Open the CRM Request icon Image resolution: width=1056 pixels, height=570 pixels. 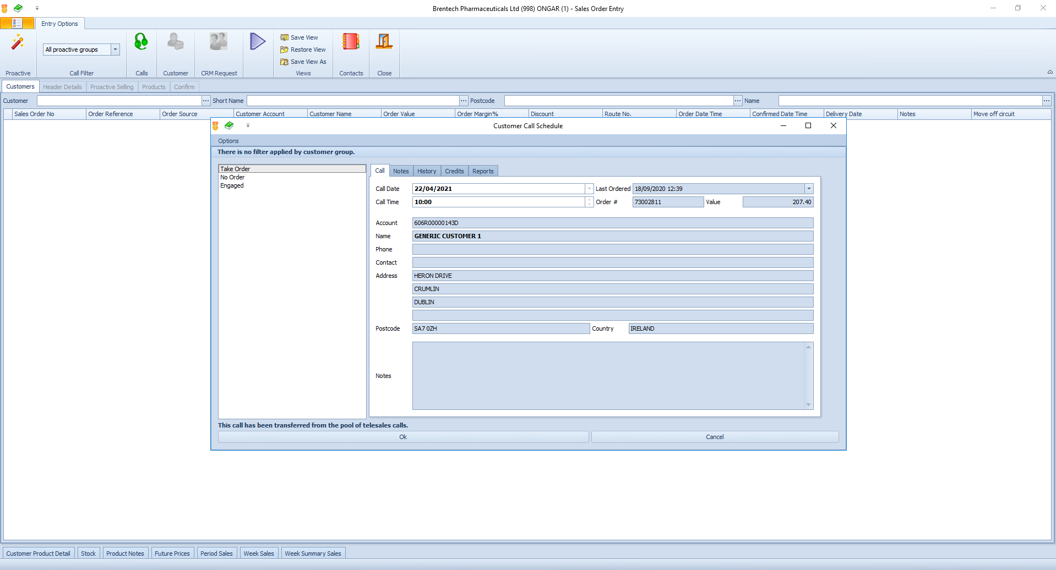click(219, 42)
